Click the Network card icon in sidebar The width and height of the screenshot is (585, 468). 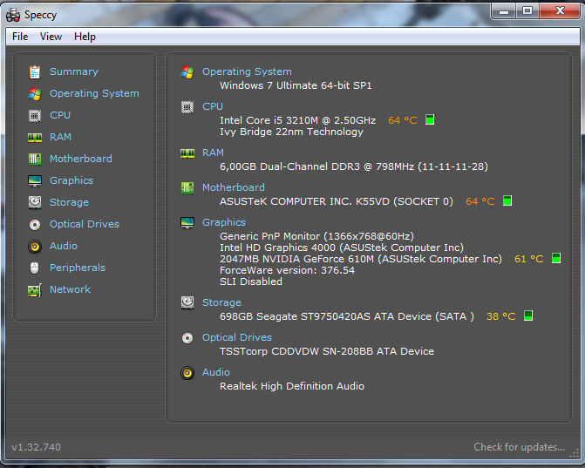point(35,290)
